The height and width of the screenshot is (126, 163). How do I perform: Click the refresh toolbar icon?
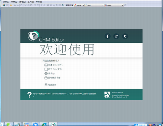click(x=21, y=5)
